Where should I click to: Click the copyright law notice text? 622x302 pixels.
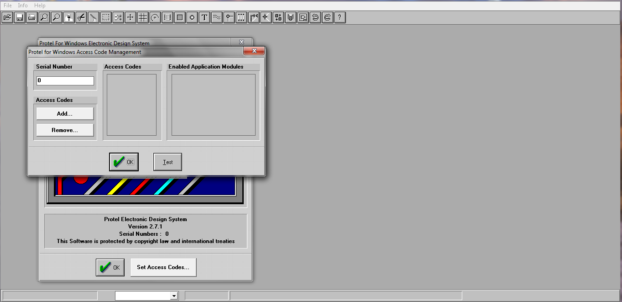click(x=146, y=241)
